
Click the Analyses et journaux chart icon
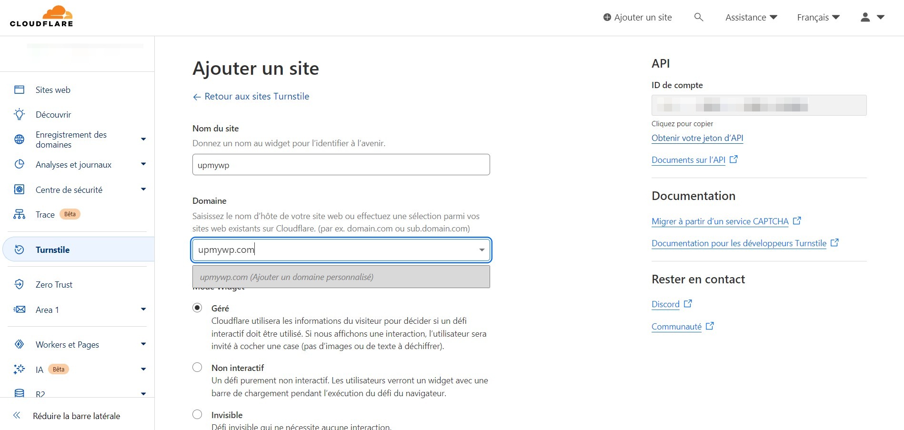[19, 164]
